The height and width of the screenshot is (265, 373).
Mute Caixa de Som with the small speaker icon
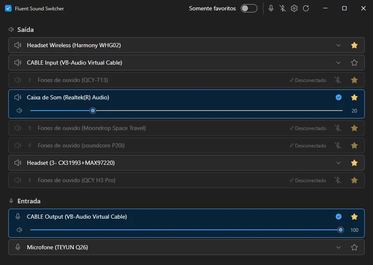(x=19, y=111)
